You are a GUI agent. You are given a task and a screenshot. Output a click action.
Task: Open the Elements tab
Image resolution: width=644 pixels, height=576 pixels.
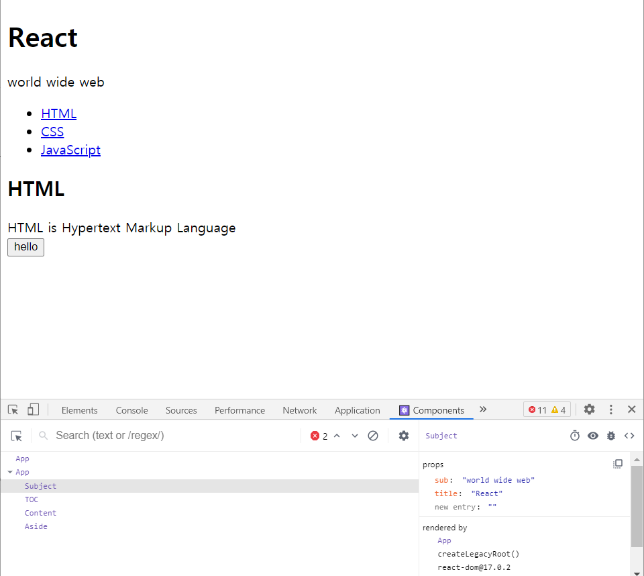click(80, 410)
